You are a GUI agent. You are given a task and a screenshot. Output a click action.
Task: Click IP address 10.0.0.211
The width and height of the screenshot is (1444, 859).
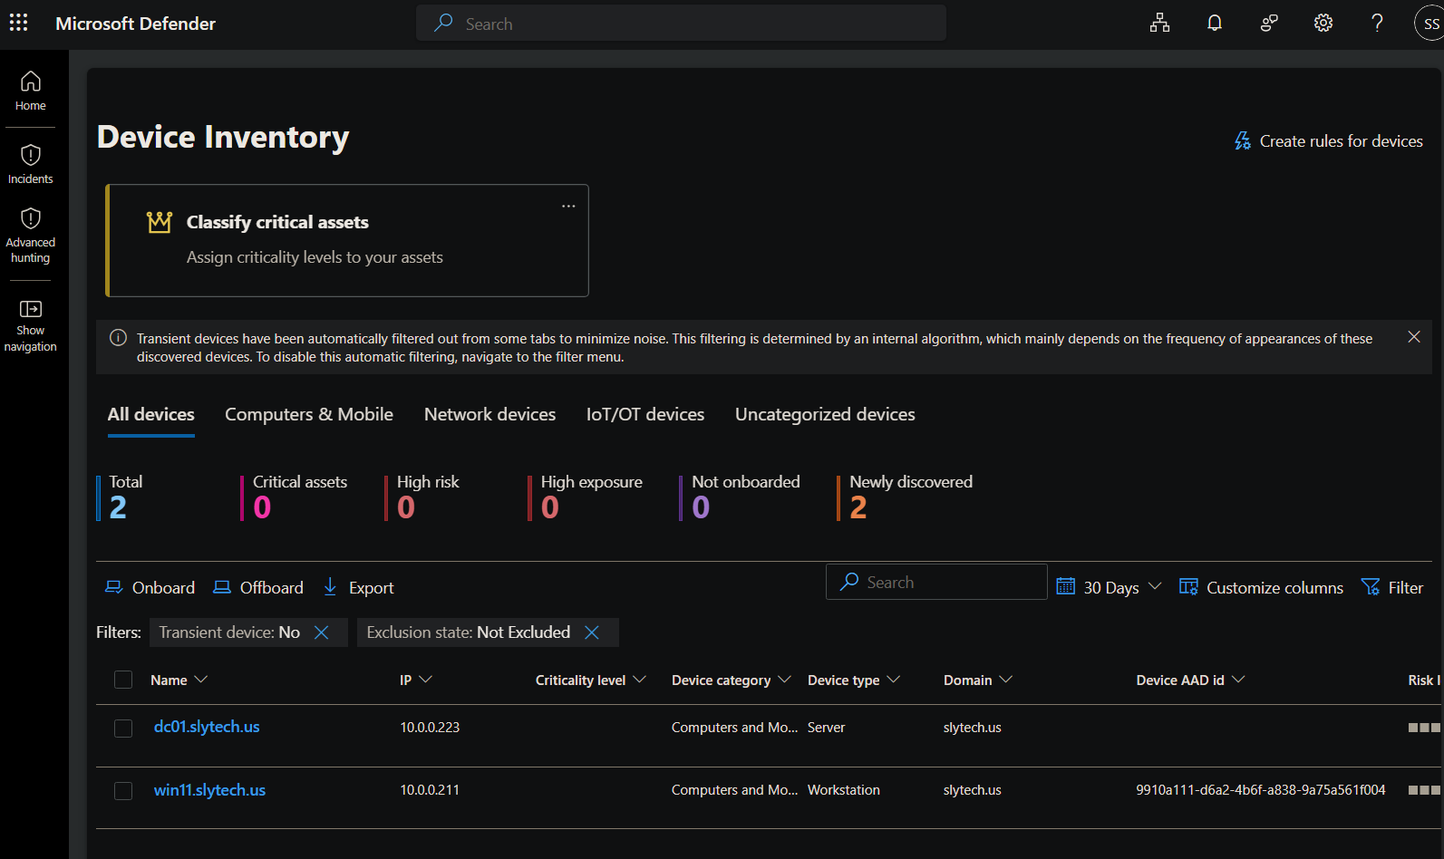[430, 790]
